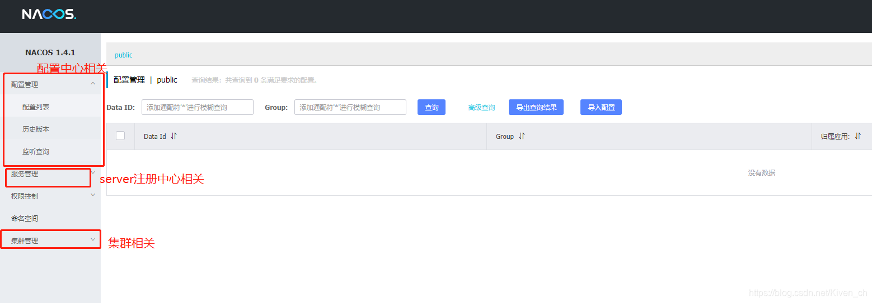Click the NACOS 1.4.1 version label
This screenshot has width=872, height=303.
point(50,52)
